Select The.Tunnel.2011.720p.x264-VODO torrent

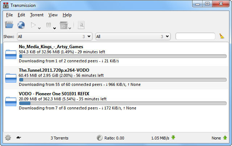pyautogui.click(x=54, y=70)
